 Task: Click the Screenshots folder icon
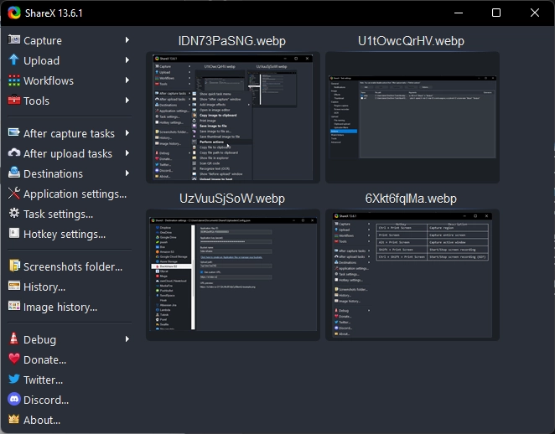[14, 266]
